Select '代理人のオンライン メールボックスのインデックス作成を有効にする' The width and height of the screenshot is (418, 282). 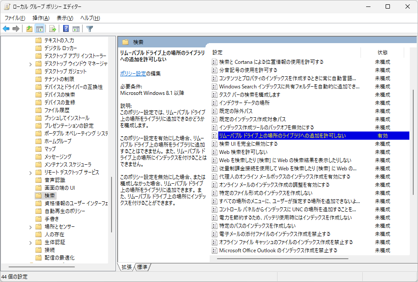click(x=285, y=177)
